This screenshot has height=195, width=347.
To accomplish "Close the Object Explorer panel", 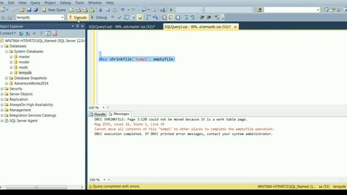I will [82, 26].
